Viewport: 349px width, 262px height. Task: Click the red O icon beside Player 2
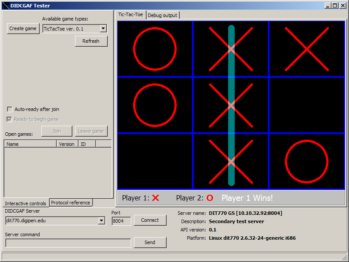(x=210, y=198)
